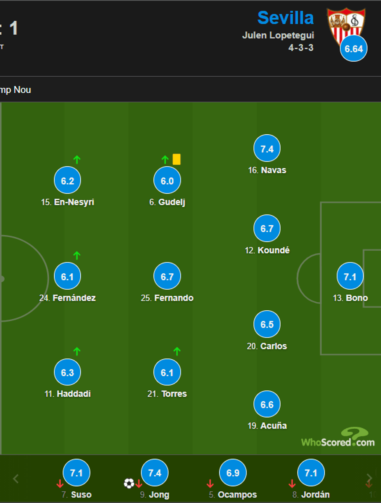Image resolution: width=381 pixels, height=503 pixels.
Task: Open the Sevilla team page link
Action: (x=285, y=18)
